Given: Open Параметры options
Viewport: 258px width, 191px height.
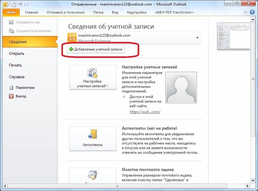Looking at the screenshot, I should pyautogui.click(x=22, y=87).
